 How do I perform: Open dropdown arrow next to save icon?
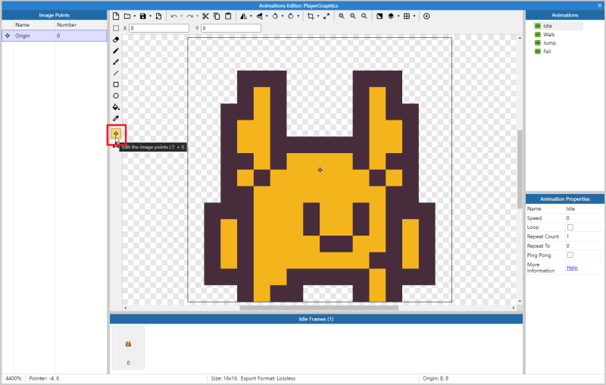[x=150, y=16]
